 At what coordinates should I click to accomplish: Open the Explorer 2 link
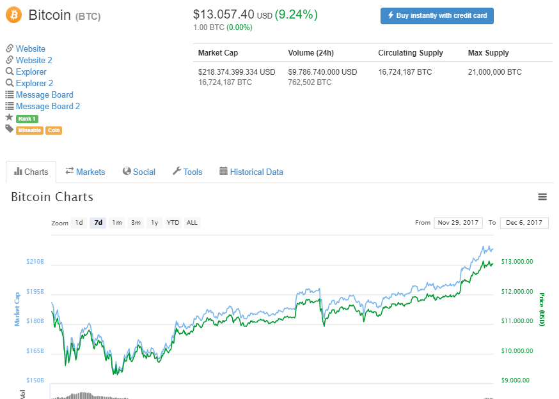coord(35,83)
